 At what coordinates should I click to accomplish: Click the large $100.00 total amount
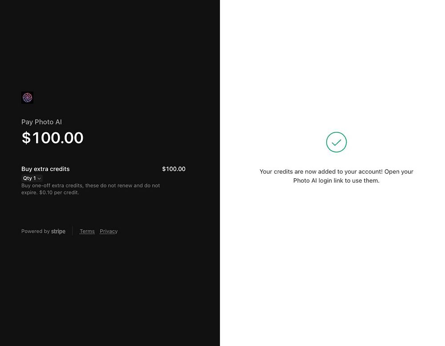click(53, 138)
